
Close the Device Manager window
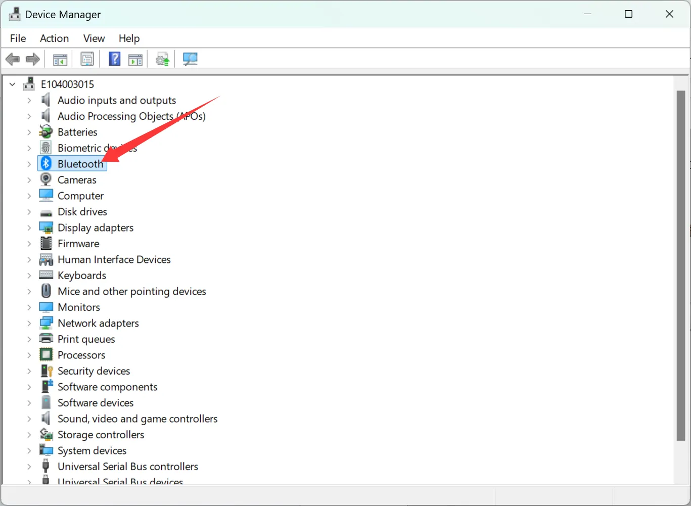click(x=669, y=14)
